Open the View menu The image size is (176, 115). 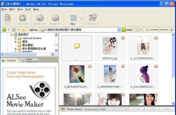click(20, 9)
